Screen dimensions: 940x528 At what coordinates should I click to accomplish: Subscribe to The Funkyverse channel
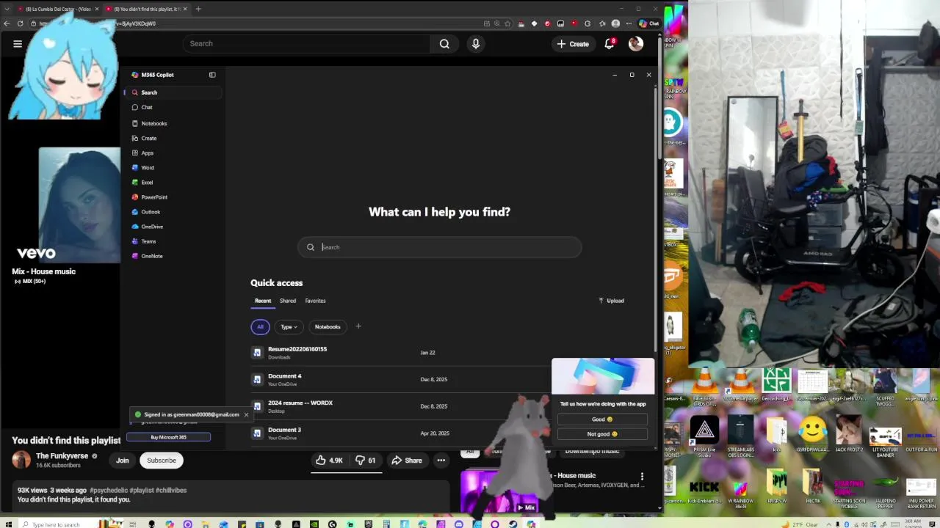point(162,461)
